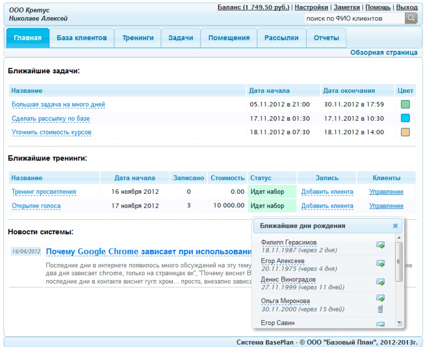Click Записано column header

189,178
